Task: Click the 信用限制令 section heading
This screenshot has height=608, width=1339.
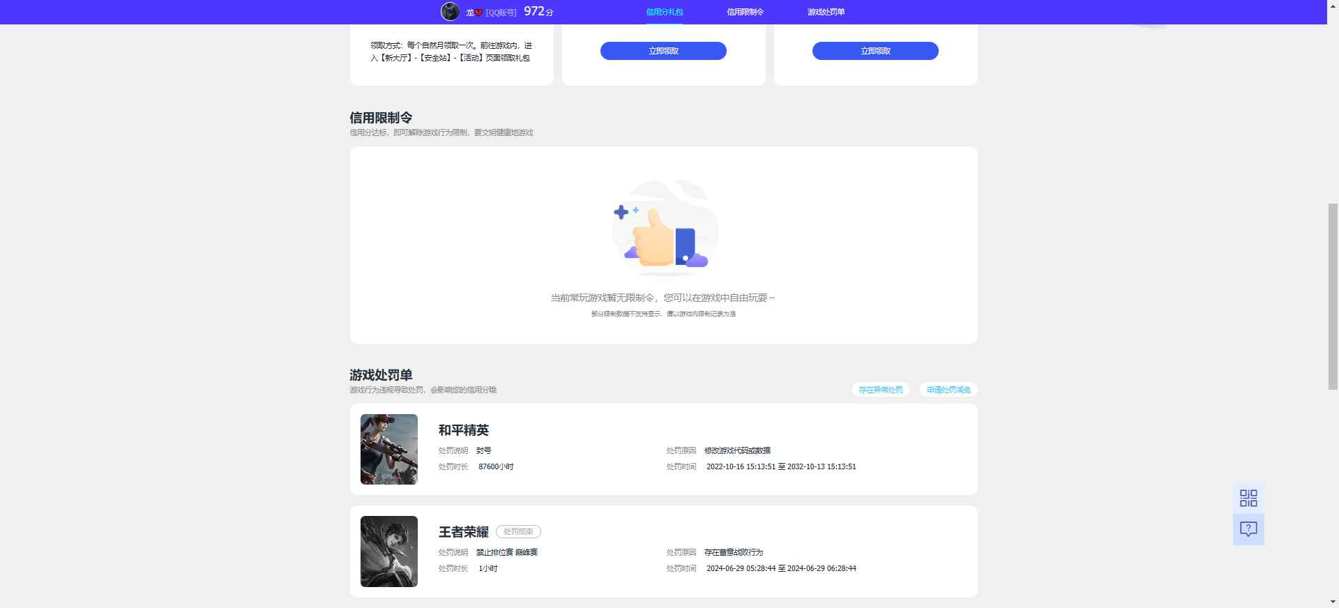Action: 381,118
